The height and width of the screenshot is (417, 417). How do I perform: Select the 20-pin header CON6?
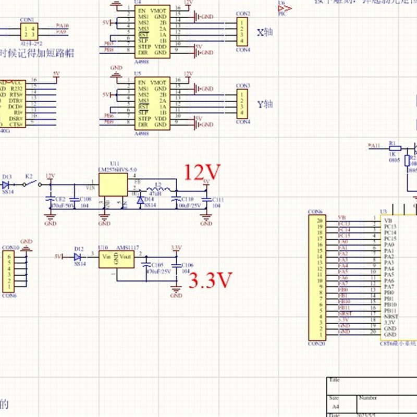317,276
